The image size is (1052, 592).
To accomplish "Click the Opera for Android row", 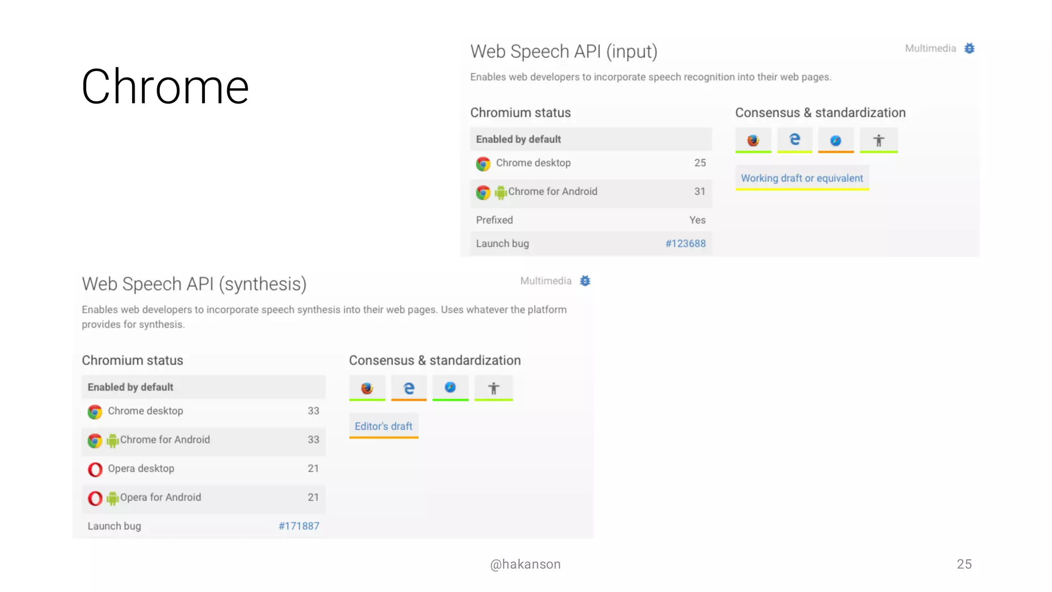I will (203, 497).
